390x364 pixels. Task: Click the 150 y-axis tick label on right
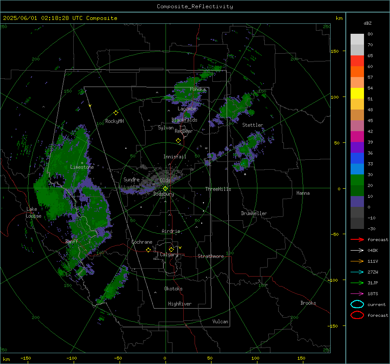tap(335, 51)
